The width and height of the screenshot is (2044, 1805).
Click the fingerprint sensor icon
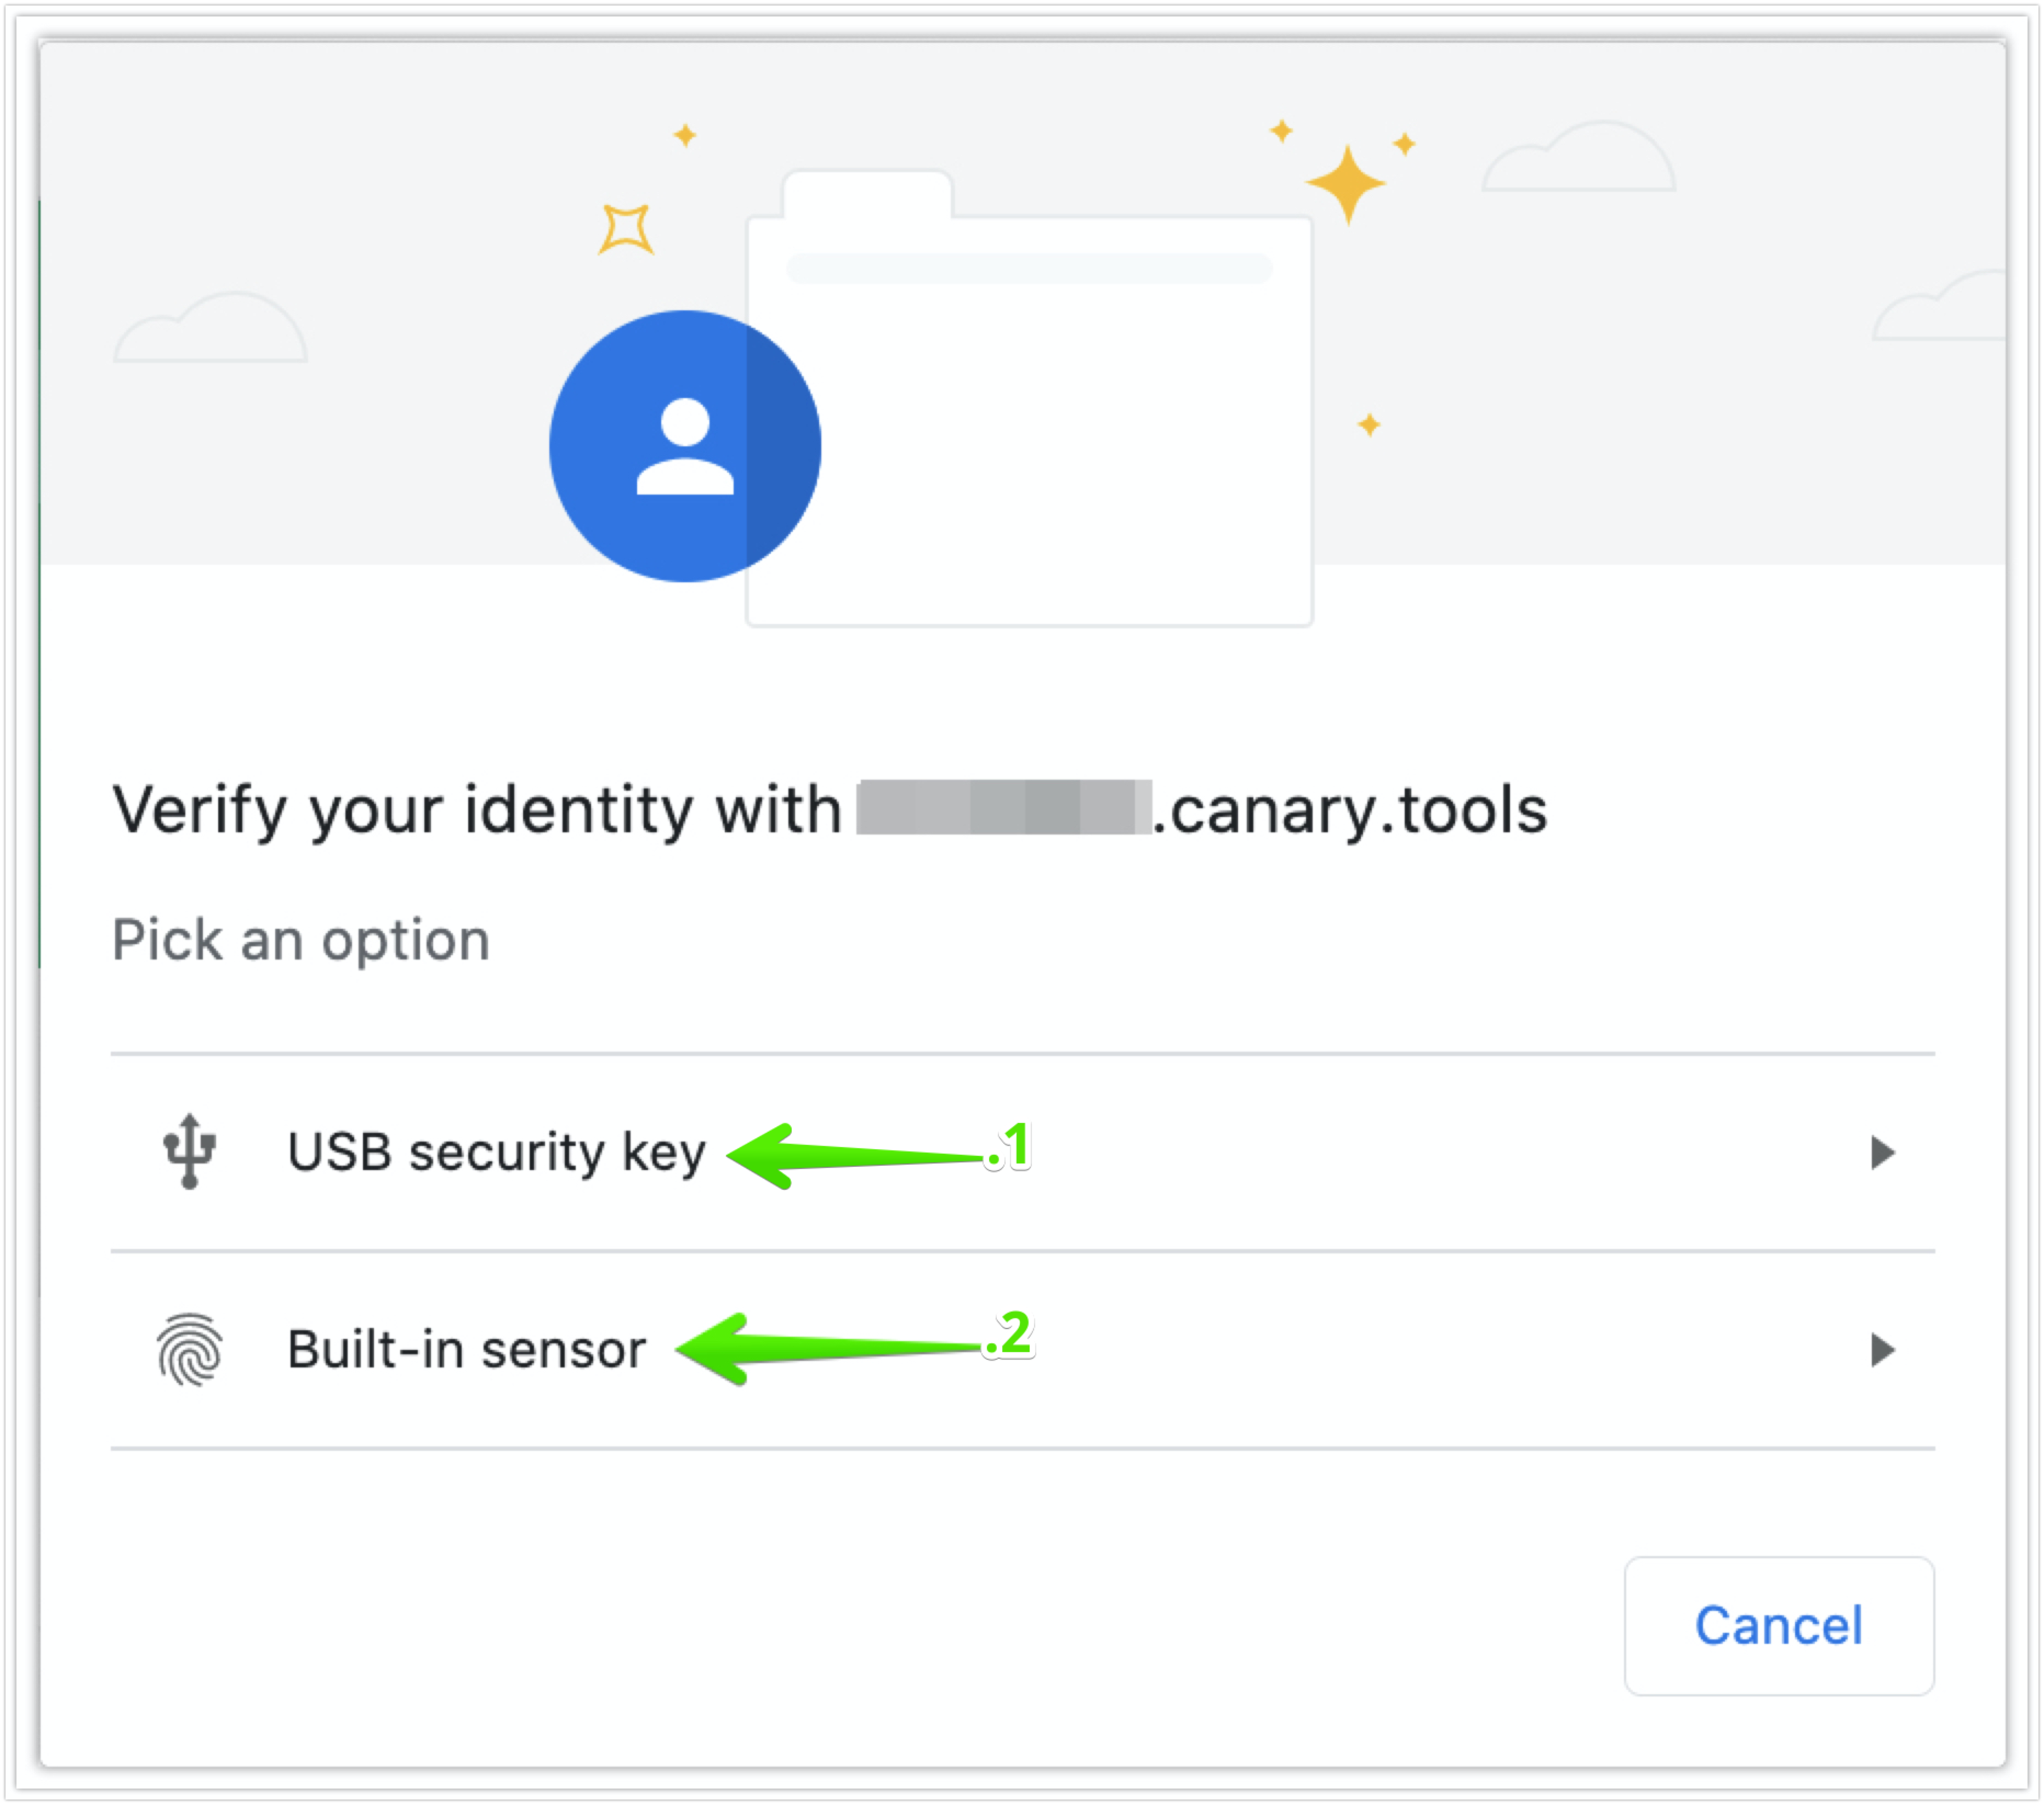(x=189, y=1349)
